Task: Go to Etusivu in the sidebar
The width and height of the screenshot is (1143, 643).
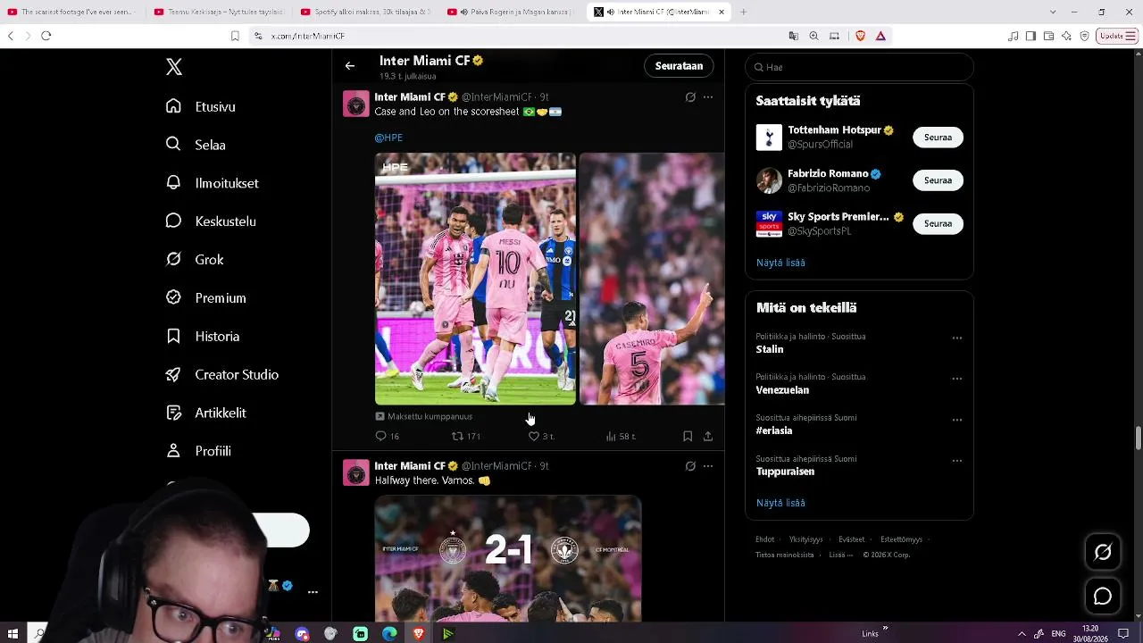Action: (201, 106)
